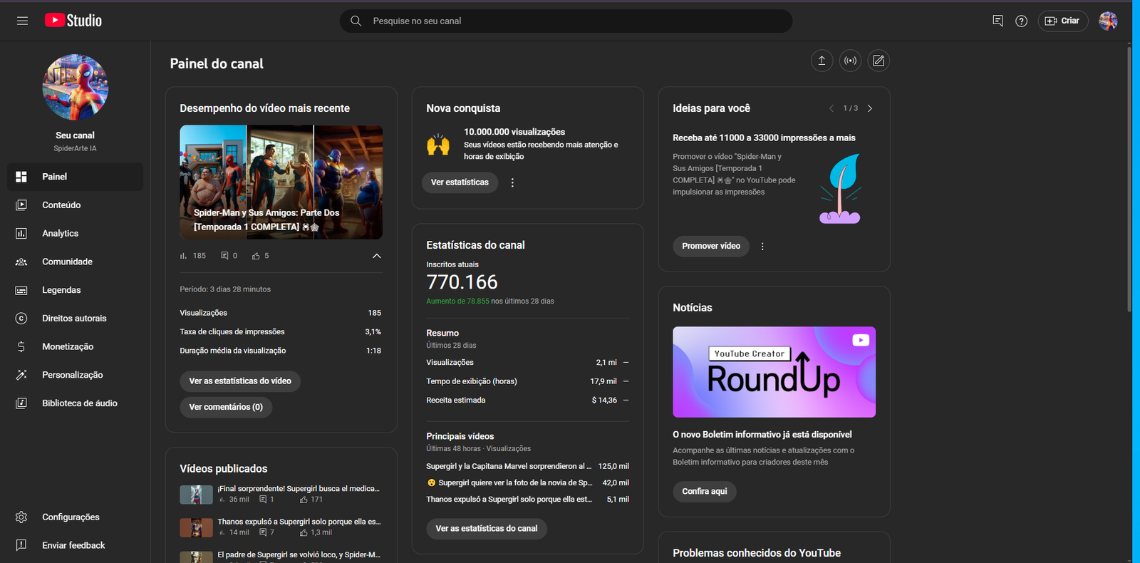Click the Legendas subtitles icon
Screen dimensions: 1140x563
(x=21, y=290)
